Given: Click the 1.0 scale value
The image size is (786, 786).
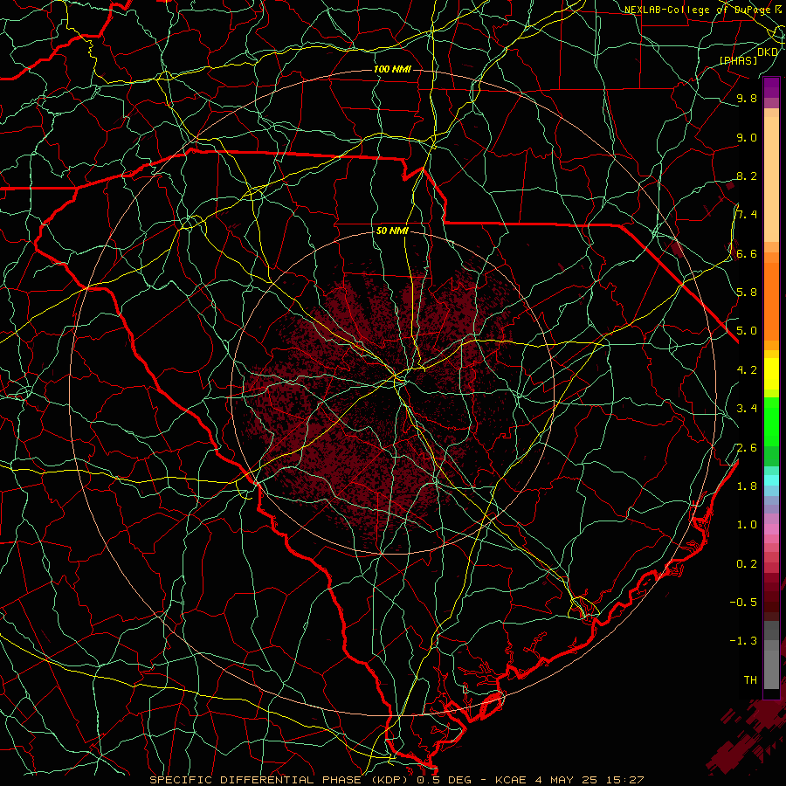Looking at the screenshot, I should [747, 526].
